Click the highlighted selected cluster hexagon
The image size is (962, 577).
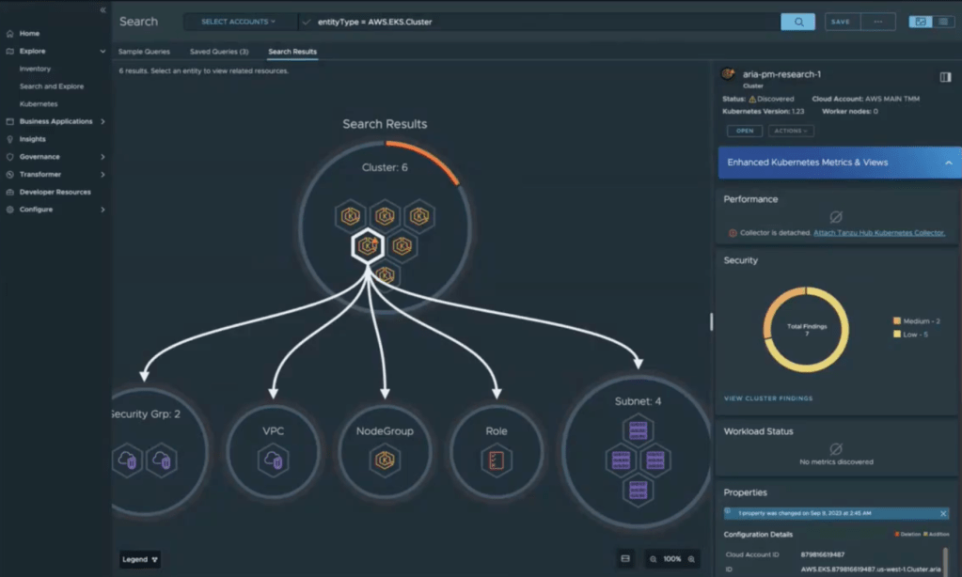click(x=366, y=246)
